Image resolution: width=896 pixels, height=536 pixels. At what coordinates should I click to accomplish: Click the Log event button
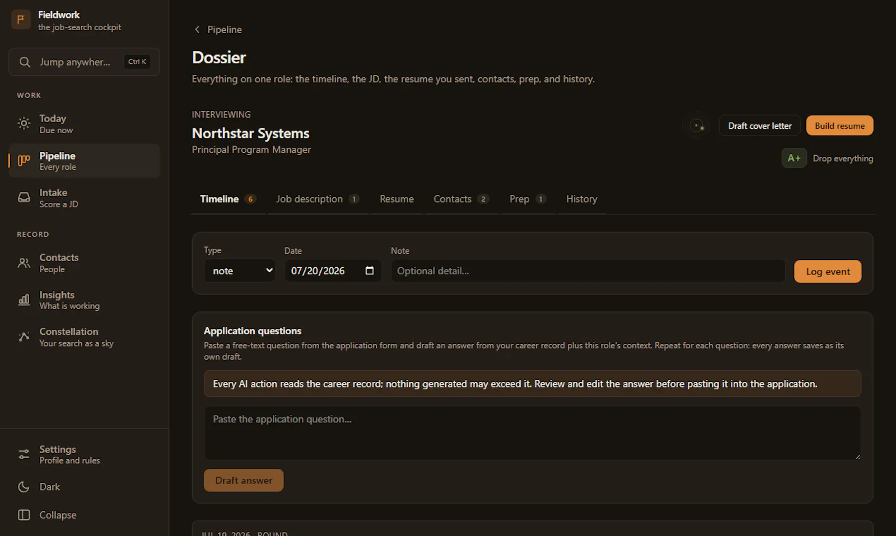[828, 272]
